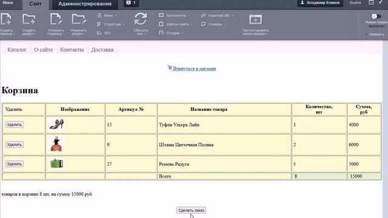The height and width of the screenshot is (218, 388).
Task: Open the Шаблон сайта dropdown
Action: [x=179, y=24]
